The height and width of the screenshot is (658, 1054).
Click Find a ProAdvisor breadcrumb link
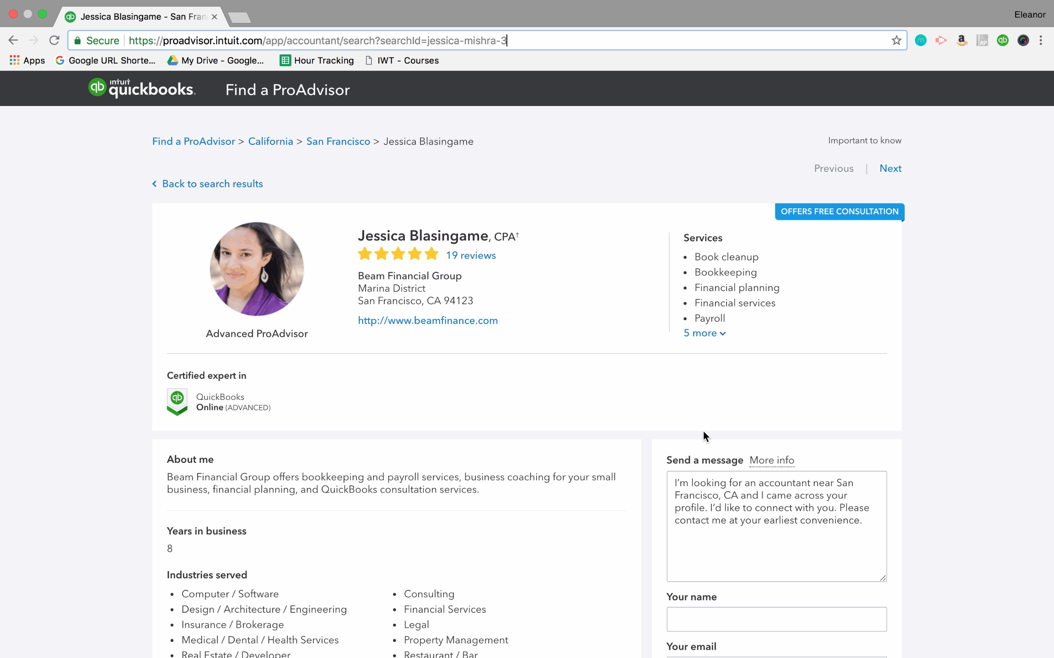coord(194,141)
